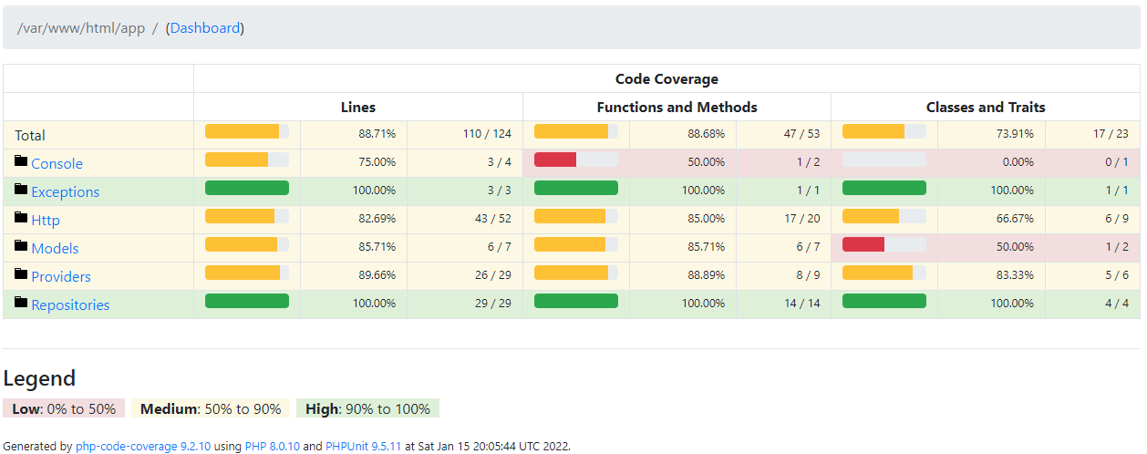The height and width of the screenshot is (454, 1147).
Task: Open the Console directory link
Action: click(x=57, y=163)
